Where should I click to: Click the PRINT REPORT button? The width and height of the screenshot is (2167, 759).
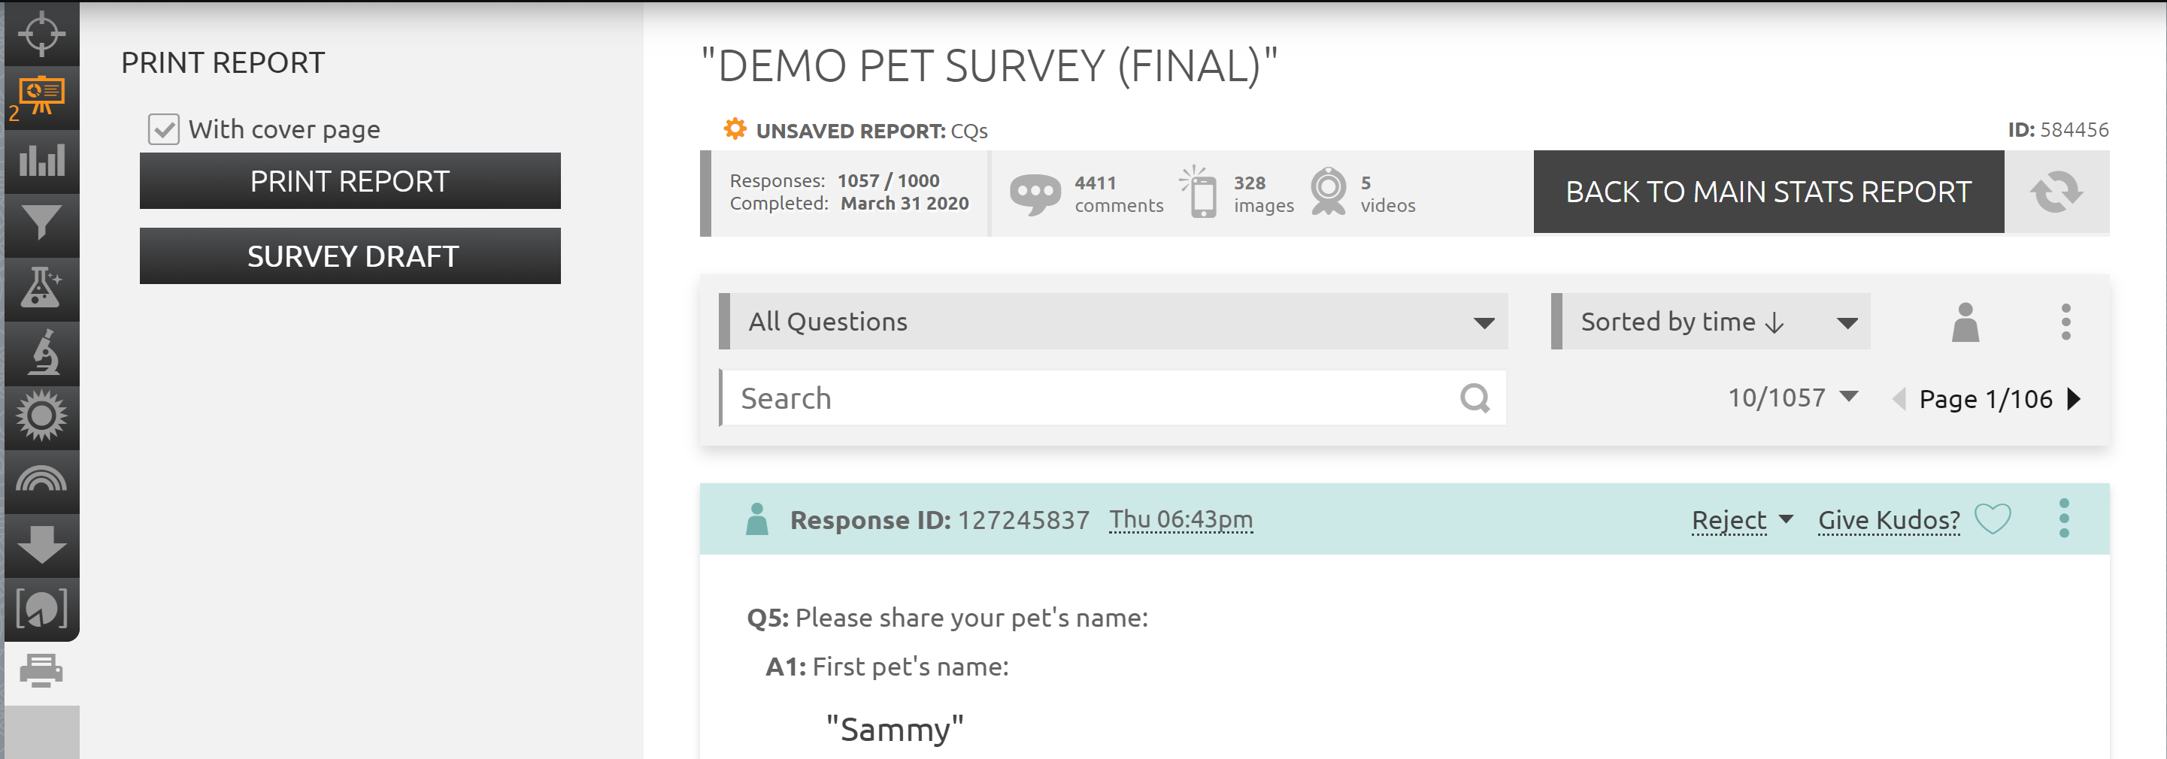coord(350,180)
